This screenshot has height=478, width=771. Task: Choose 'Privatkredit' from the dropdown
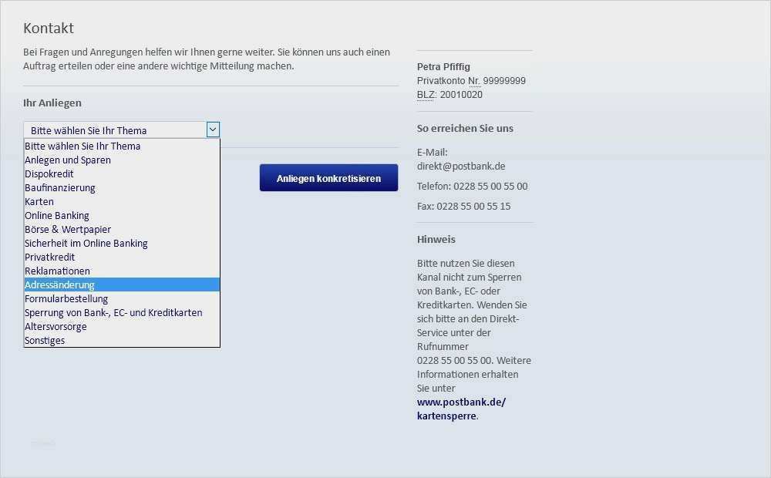point(49,257)
